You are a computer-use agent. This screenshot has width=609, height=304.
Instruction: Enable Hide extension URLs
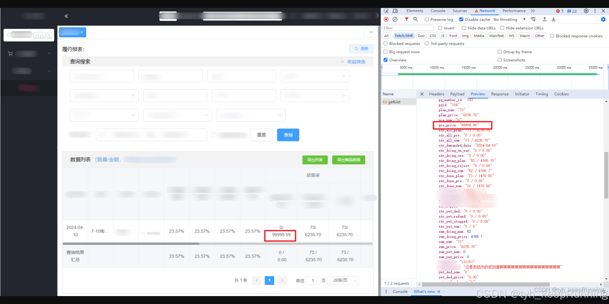(x=502, y=28)
